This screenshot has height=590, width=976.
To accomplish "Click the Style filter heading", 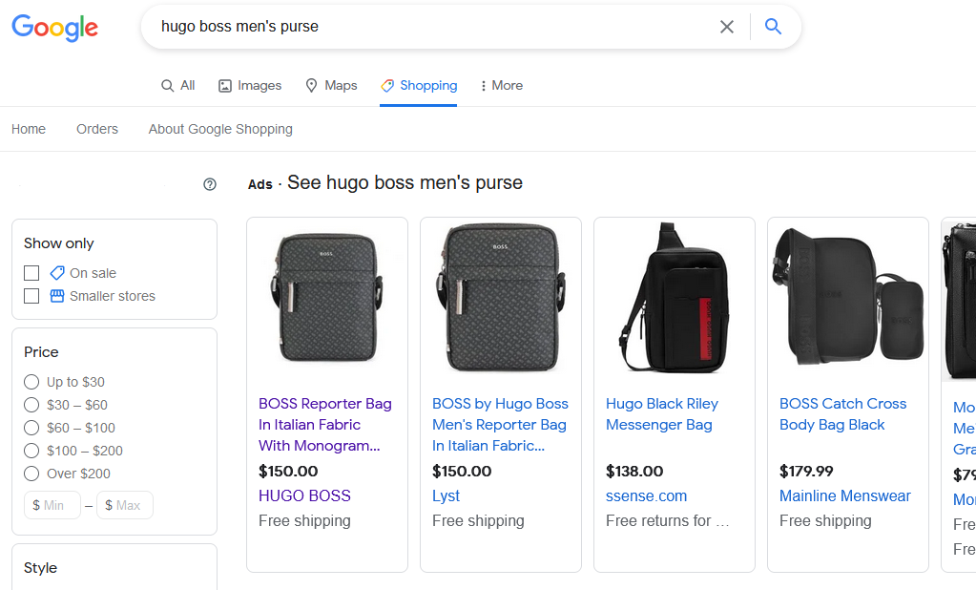I will point(40,568).
